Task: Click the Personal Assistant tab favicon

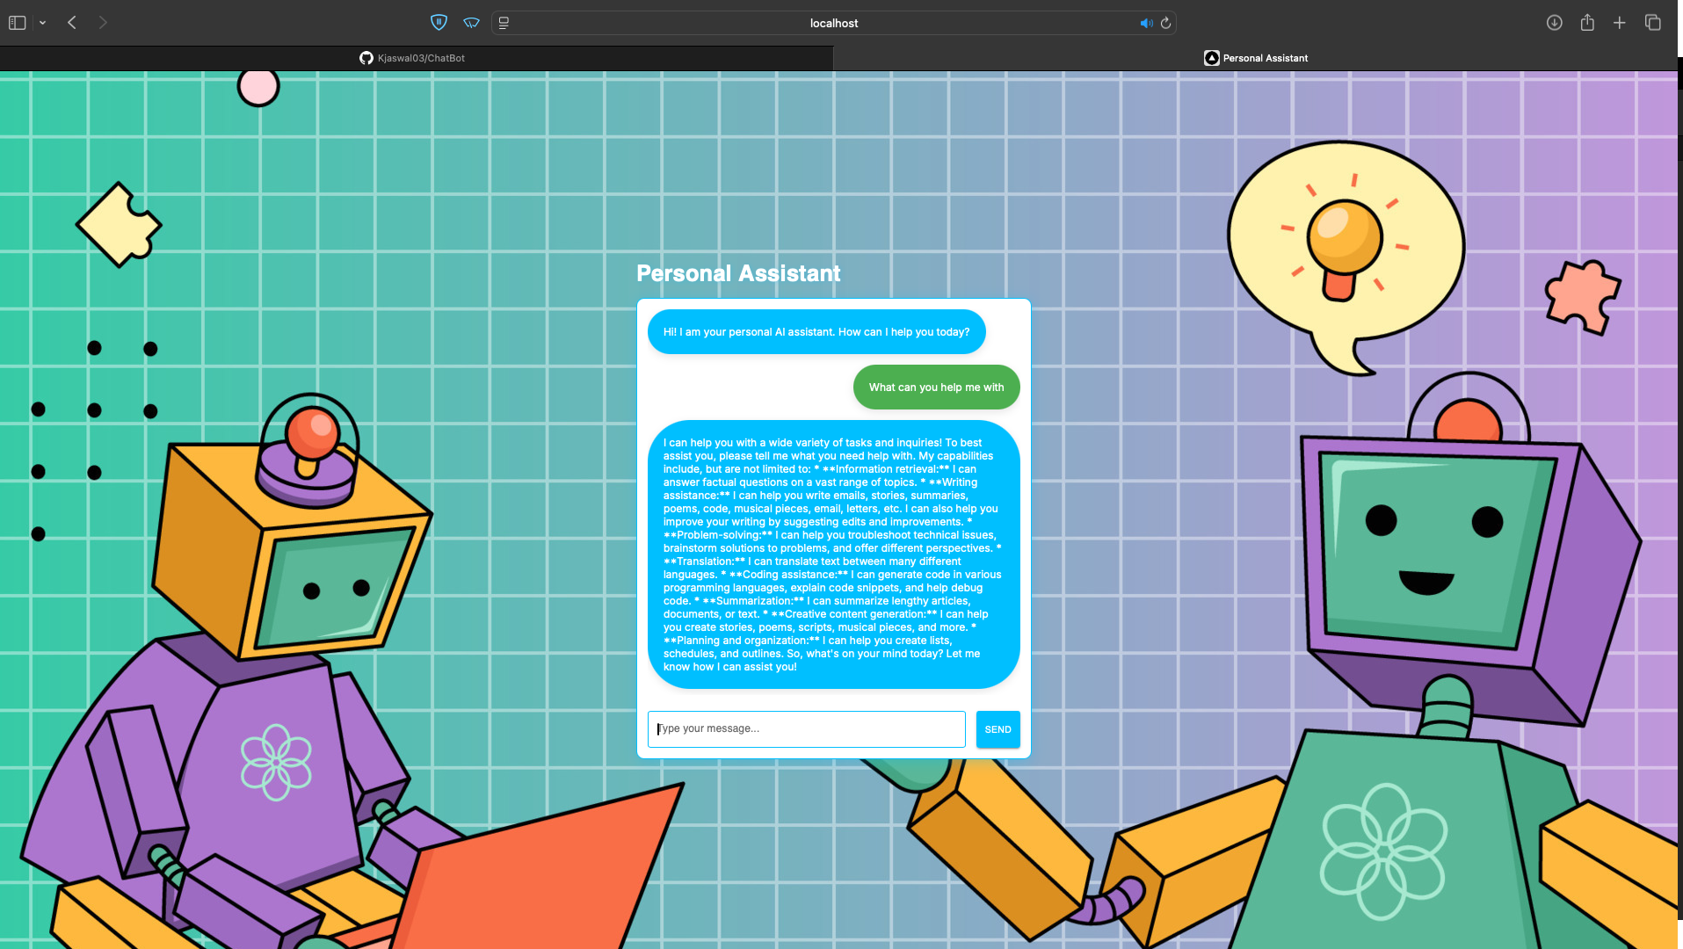Action: click(x=1211, y=58)
